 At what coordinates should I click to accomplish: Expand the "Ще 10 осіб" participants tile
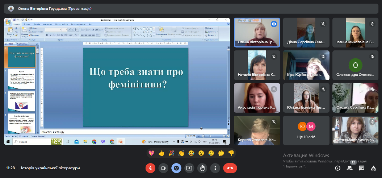coord(306,130)
